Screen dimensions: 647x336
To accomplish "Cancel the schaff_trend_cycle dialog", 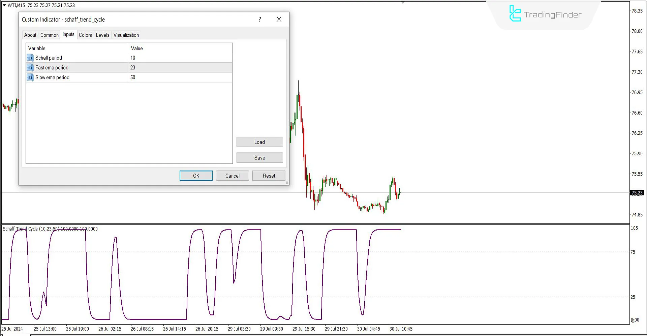I will [232, 176].
